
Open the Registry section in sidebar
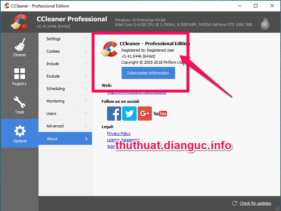(19, 77)
